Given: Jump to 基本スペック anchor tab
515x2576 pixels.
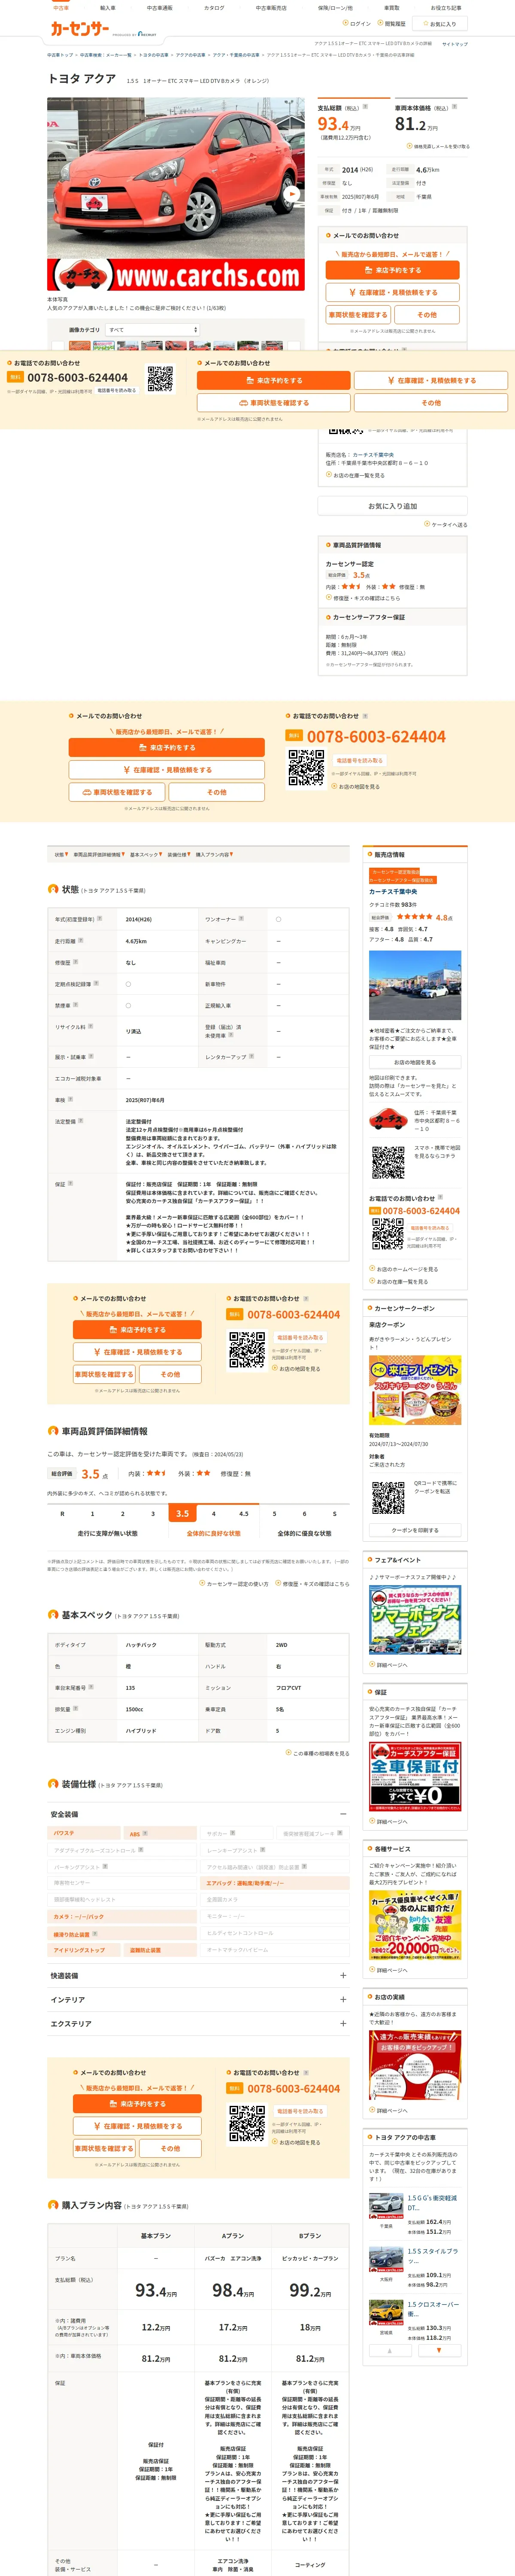Looking at the screenshot, I should [x=145, y=855].
